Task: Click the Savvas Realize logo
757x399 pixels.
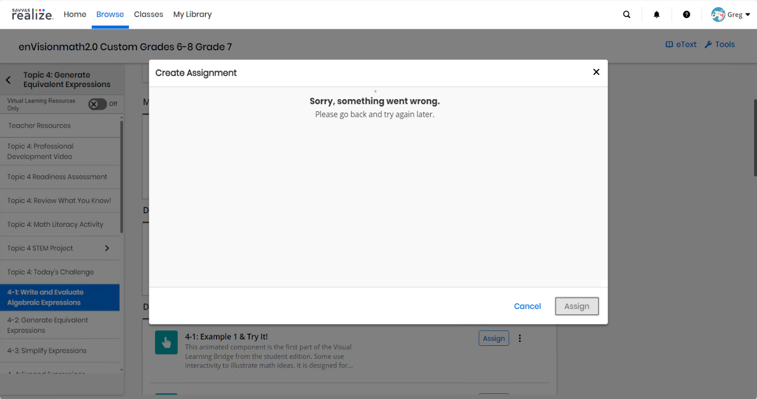Action: (x=32, y=14)
